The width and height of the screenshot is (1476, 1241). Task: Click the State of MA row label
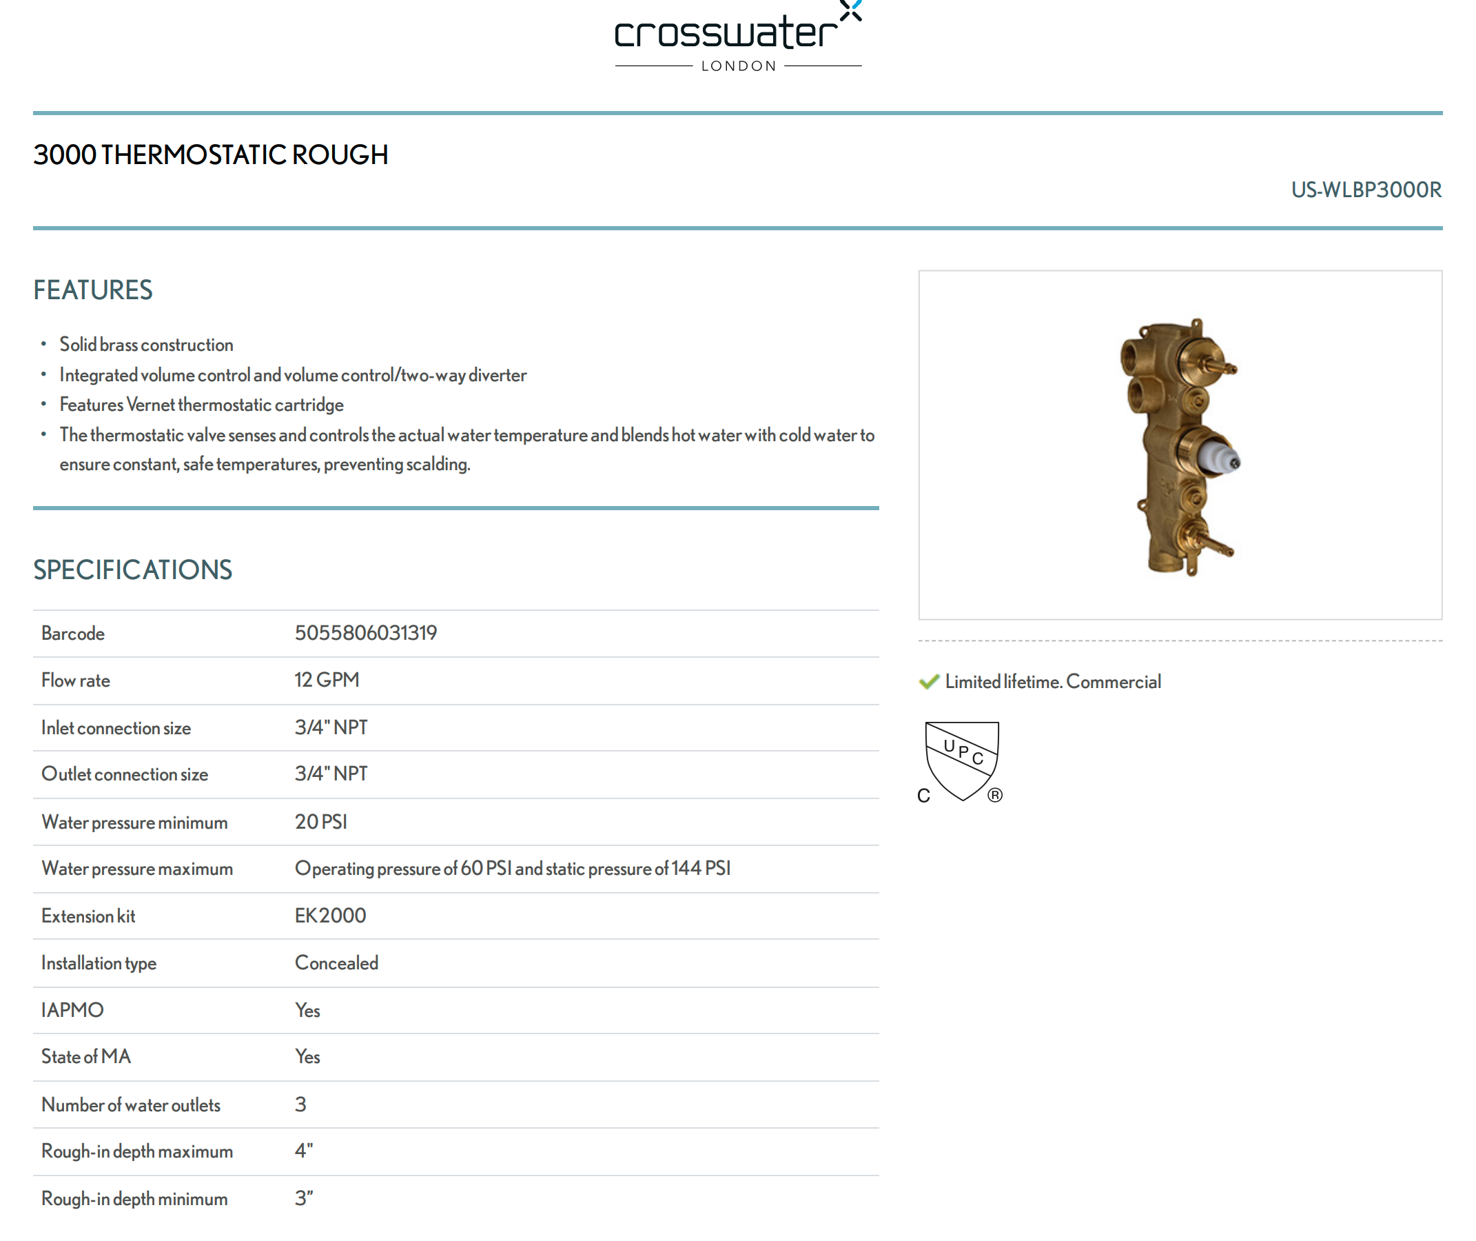pos(85,1057)
